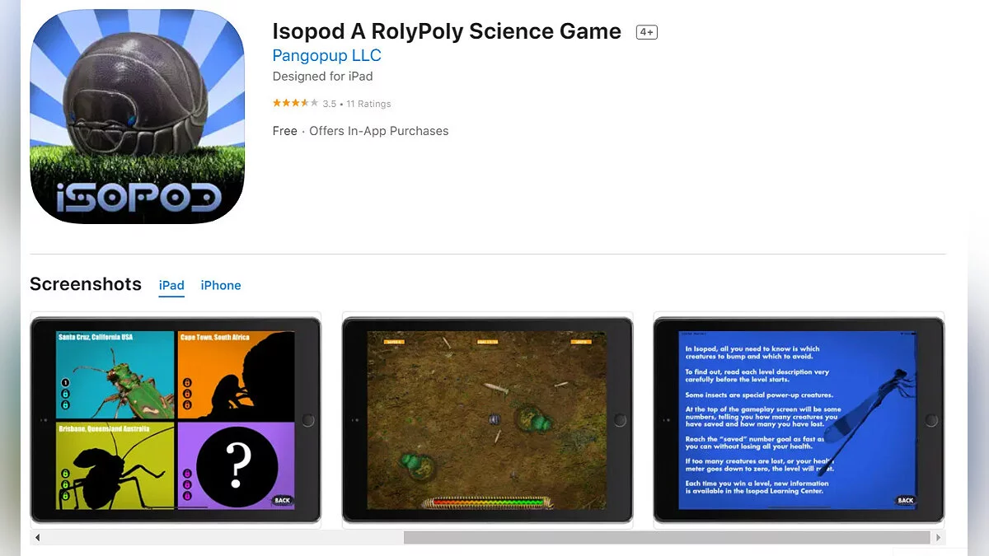Click BACK button in instructions screenshot

tap(905, 500)
